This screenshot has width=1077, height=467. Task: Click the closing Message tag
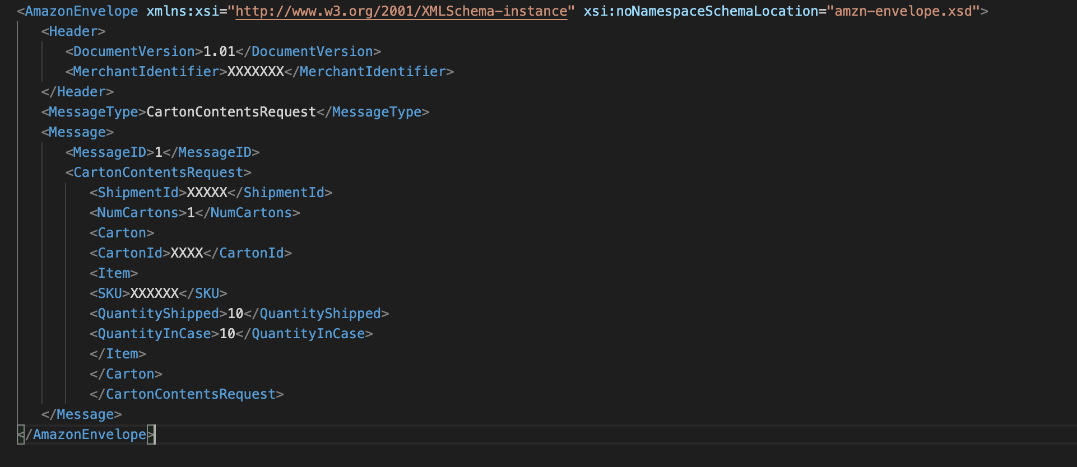click(81, 414)
